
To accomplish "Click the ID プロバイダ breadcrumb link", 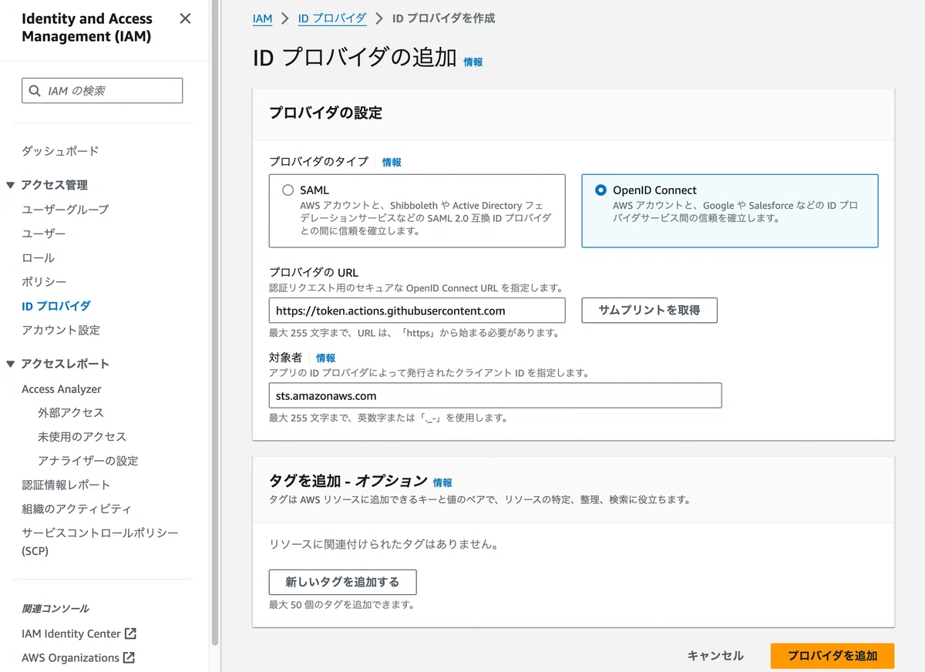I will [332, 18].
